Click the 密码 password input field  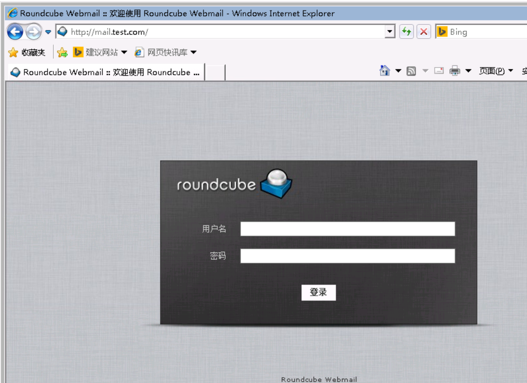point(347,256)
